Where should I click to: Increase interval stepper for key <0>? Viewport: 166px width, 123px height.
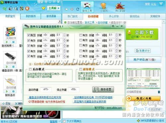(x=64, y=34)
